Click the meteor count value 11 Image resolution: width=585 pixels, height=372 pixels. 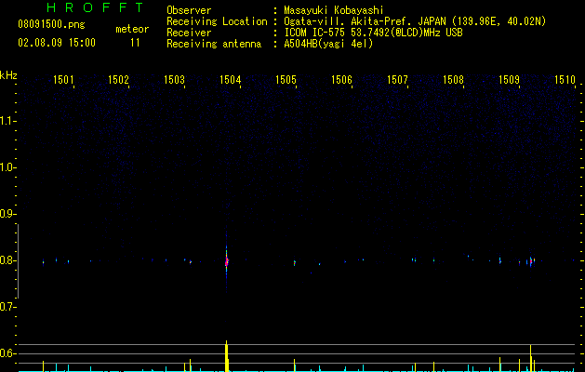point(135,43)
